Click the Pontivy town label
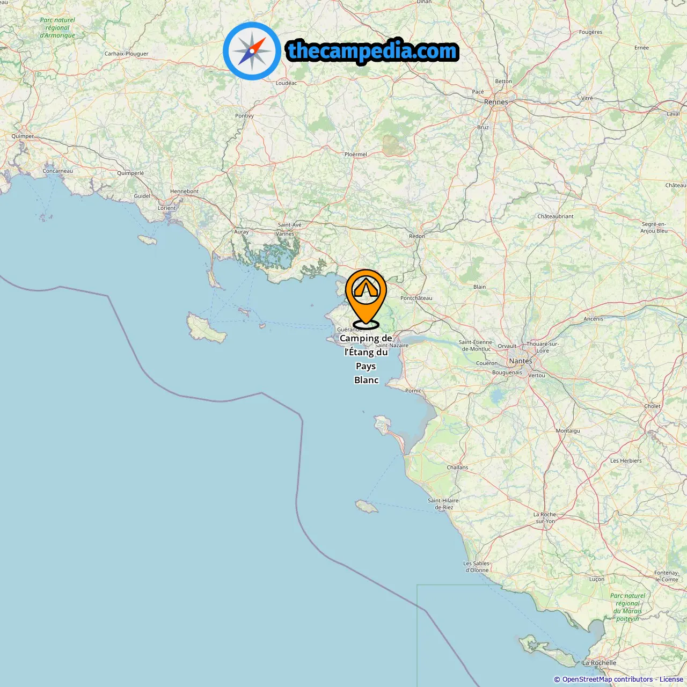Screen dimensions: 687x687 pos(244,116)
